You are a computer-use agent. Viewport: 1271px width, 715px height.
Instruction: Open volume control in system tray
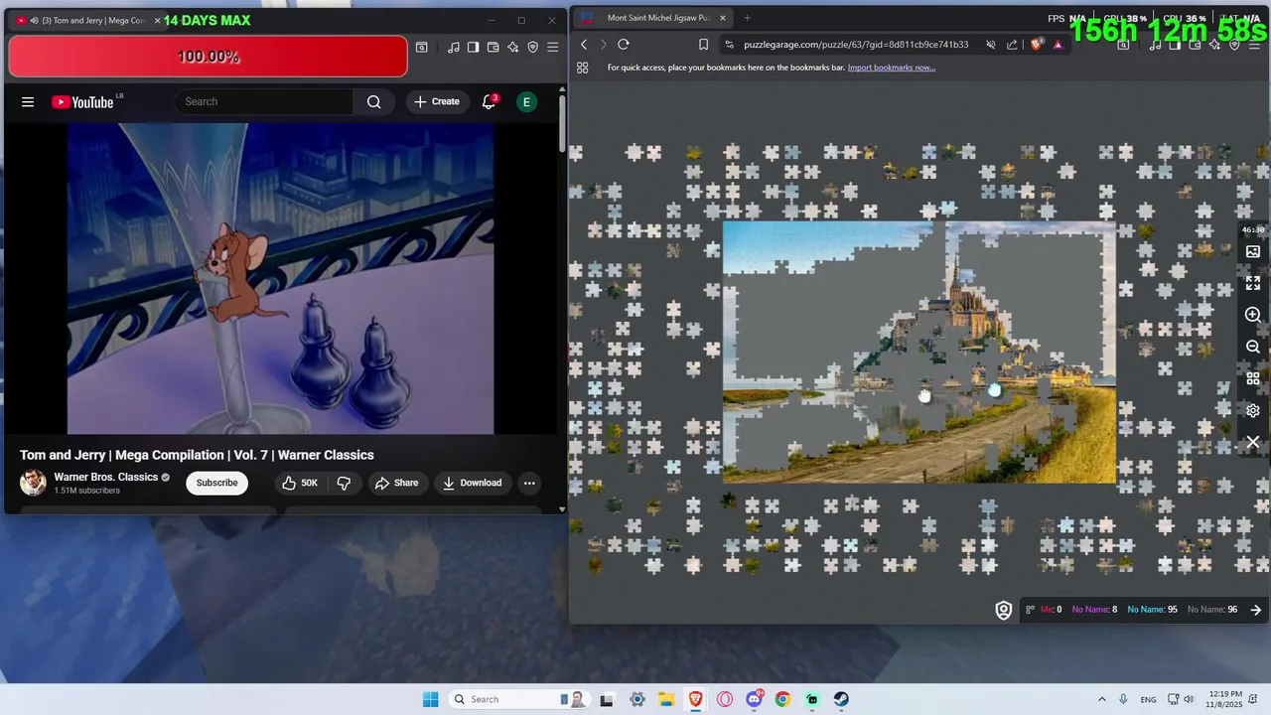click(1189, 699)
